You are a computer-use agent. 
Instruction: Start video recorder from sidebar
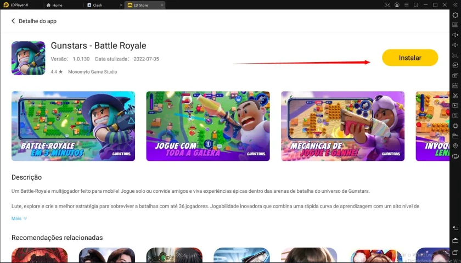(455, 105)
